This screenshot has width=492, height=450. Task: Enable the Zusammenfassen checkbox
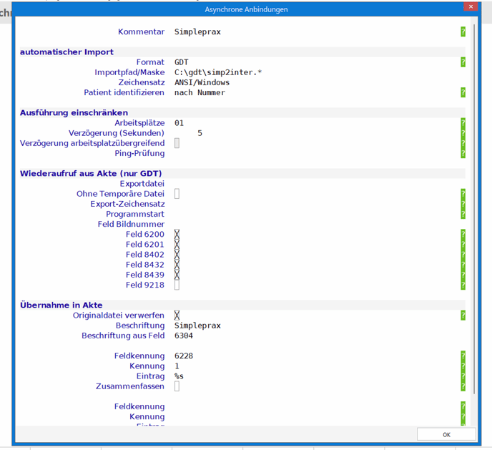[x=177, y=386]
